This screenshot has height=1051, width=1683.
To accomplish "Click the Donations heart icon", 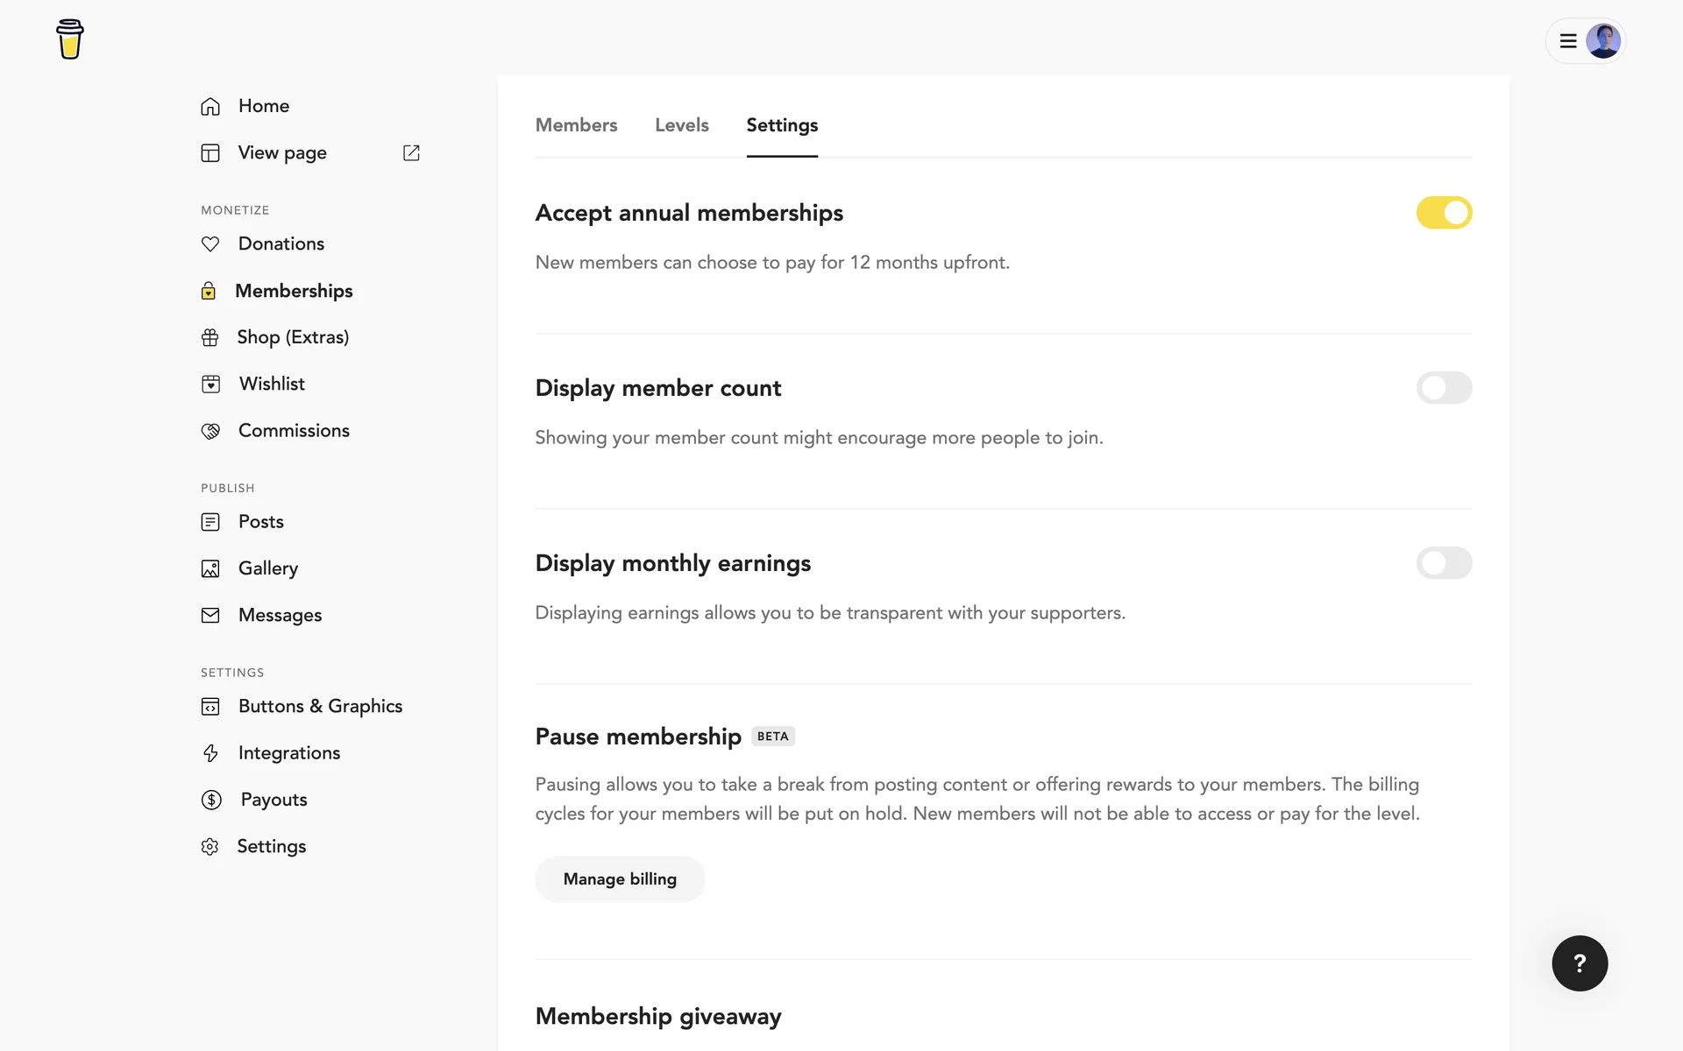I will click(210, 243).
